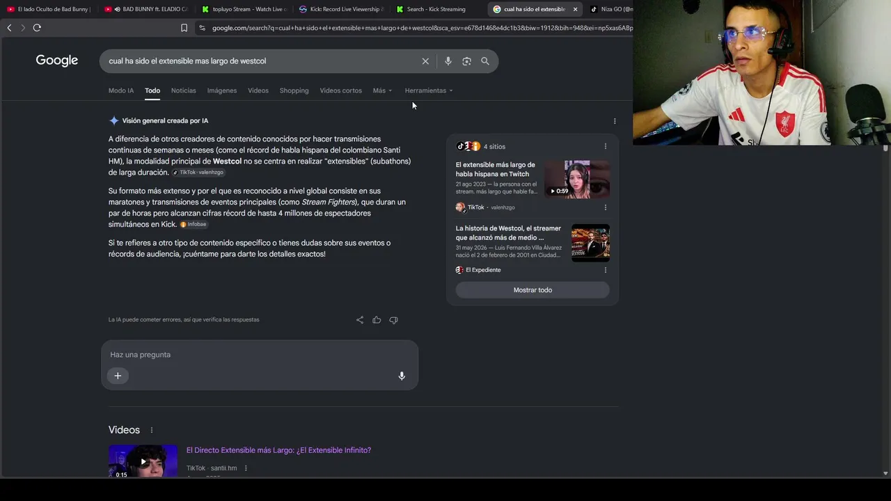Give the AI overview a thumbs down

pos(393,320)
